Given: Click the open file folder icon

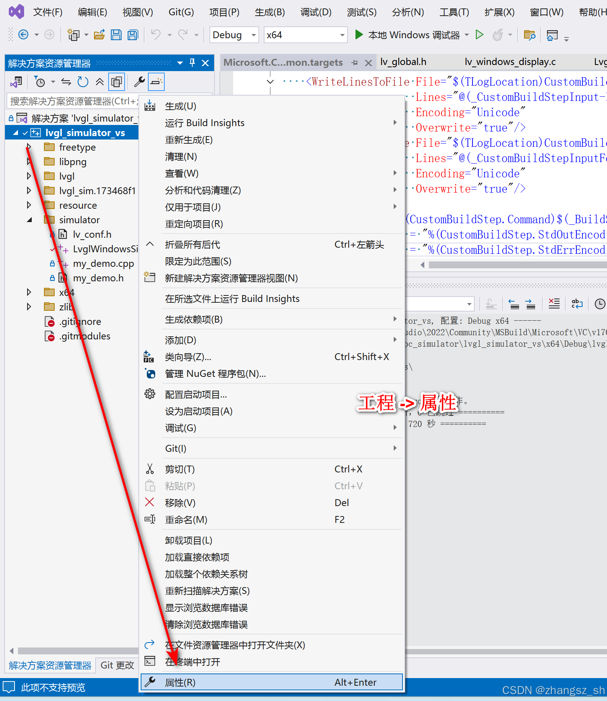Looking at the screenshot, I should [x=99, y=35].
